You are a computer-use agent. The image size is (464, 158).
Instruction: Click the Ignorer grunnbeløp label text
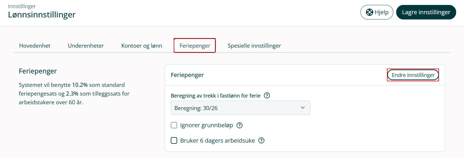click(x=207, y=125)
